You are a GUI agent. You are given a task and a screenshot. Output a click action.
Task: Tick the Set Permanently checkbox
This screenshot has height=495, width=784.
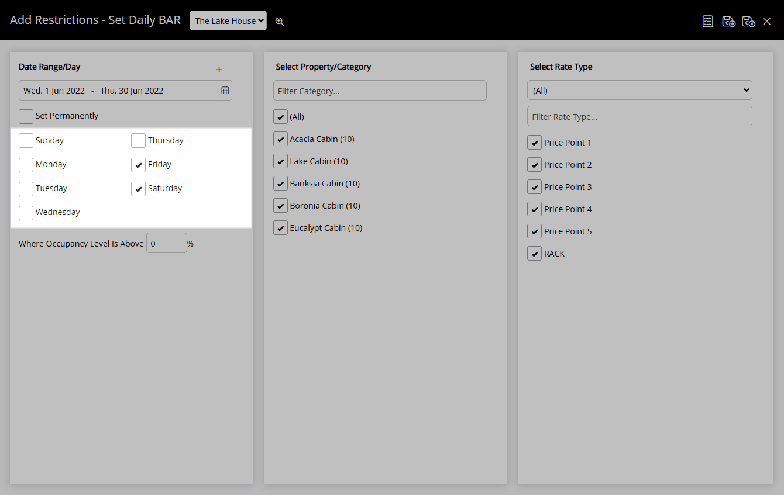(26, 116)
